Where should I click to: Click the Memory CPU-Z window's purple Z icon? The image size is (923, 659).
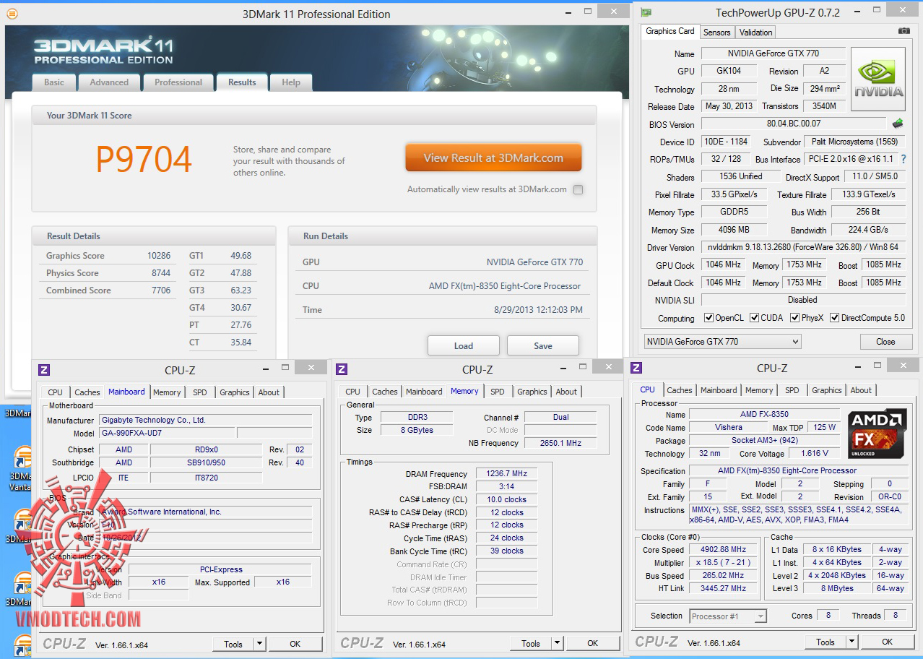click(342, 369)
